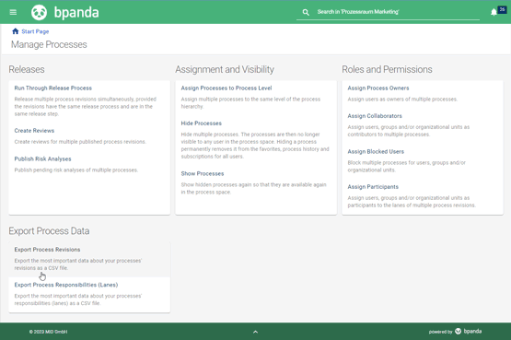Click description 'Create reviews for multiple published process revisions.'

[x=80, y=142]
